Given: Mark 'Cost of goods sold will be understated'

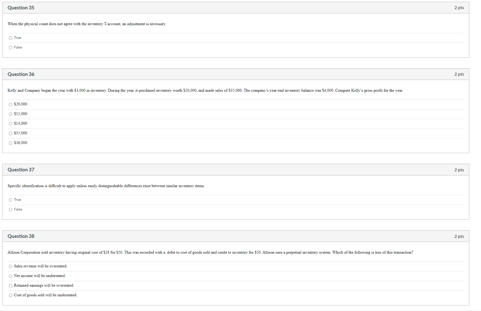Looking at the screenshot, I should 10,295.
